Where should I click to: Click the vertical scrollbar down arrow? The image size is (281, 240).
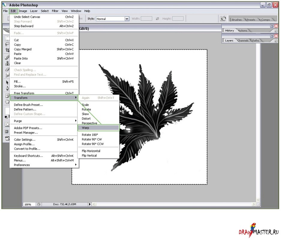[x=258, y=200]
